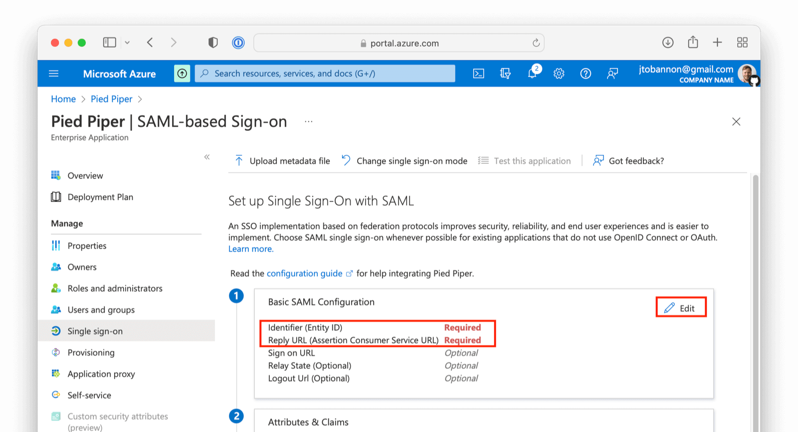Click the privacy shield icon
The height and width of the screenshot is (432, 798).
[x=213, y=43]
